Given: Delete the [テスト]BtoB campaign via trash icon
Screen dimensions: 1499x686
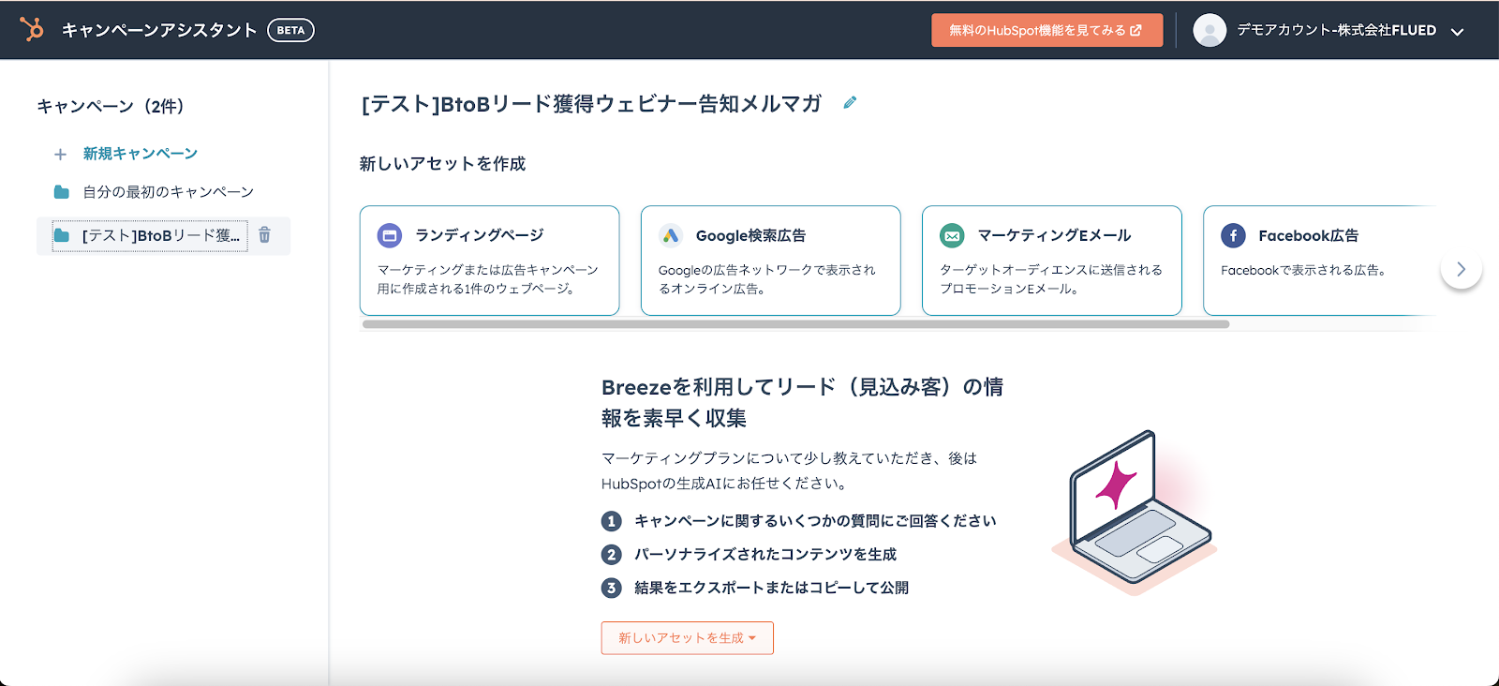Looking at the screenshot, I should [265, 235].
